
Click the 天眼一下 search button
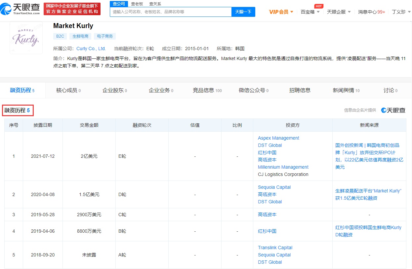[x=243, y=12]
